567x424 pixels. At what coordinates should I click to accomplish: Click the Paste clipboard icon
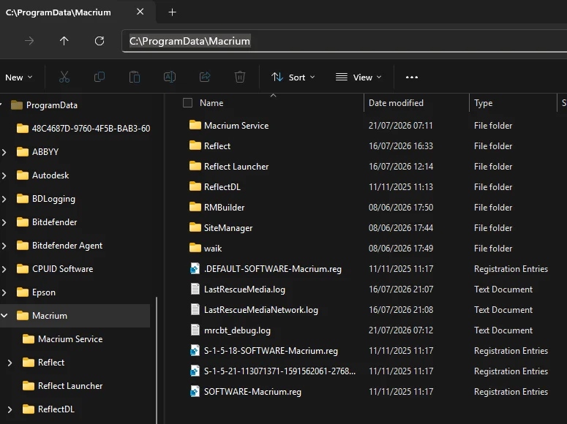[135, 77]
